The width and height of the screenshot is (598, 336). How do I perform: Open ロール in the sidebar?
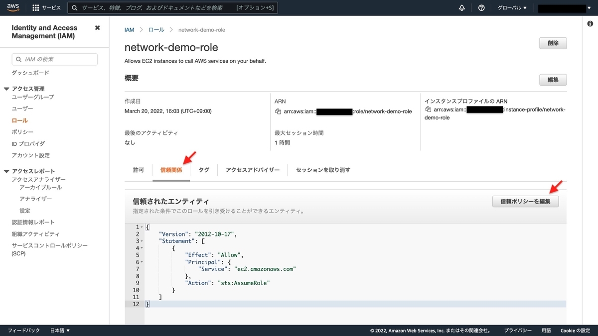coord(19,120)
